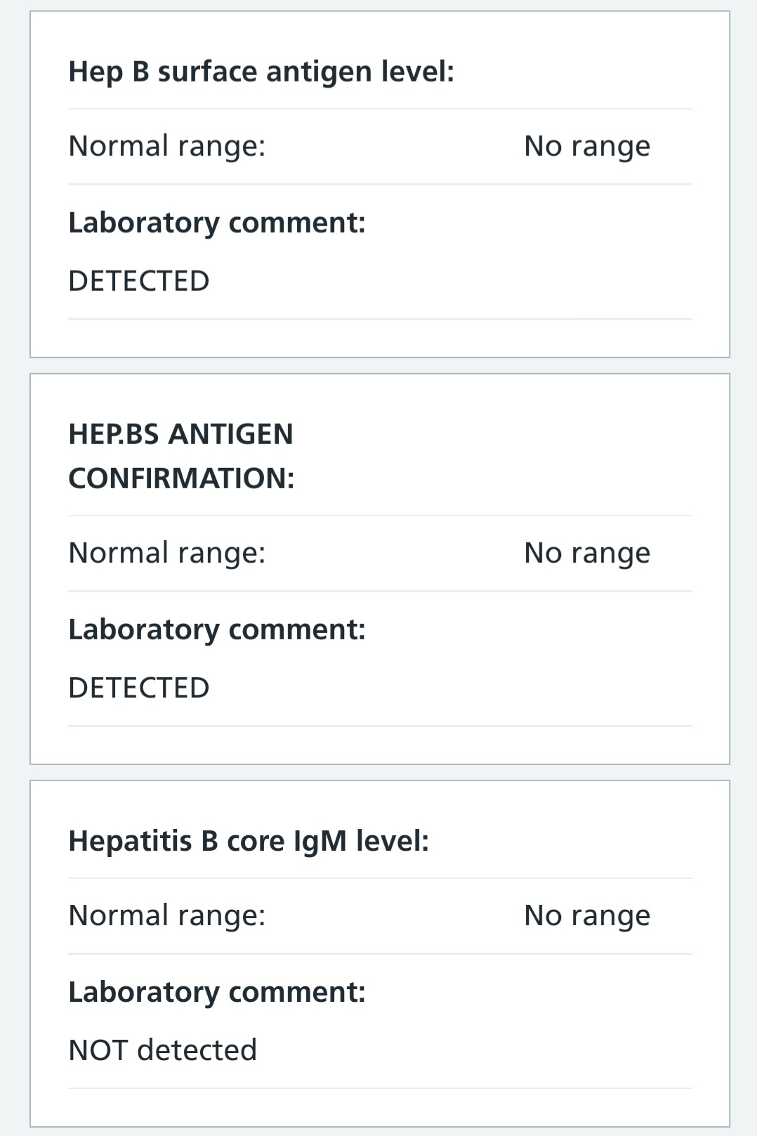Tap DETECTED result under antigen confirmation
Viewport: 757px width, 1136px height.
tap(139, 688)
